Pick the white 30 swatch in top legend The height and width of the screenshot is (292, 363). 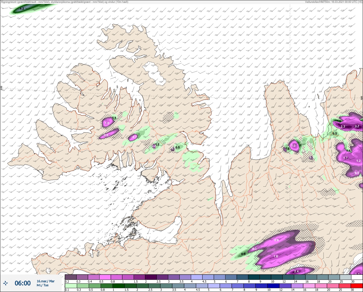pyautogui.click(x=357, y=277)
